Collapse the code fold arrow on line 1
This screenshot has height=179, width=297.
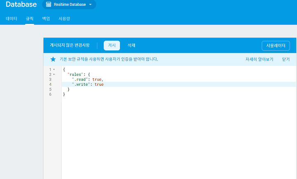(54, 70)
